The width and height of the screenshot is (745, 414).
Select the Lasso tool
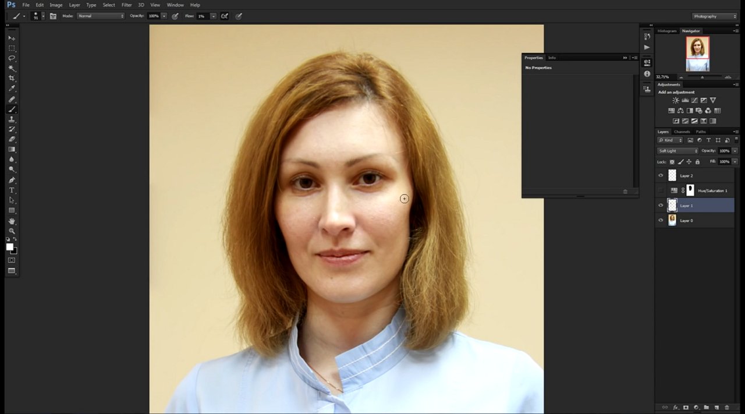[x=12, y=58]
